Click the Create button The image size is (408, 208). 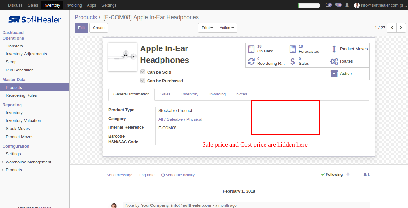[99, 28]
